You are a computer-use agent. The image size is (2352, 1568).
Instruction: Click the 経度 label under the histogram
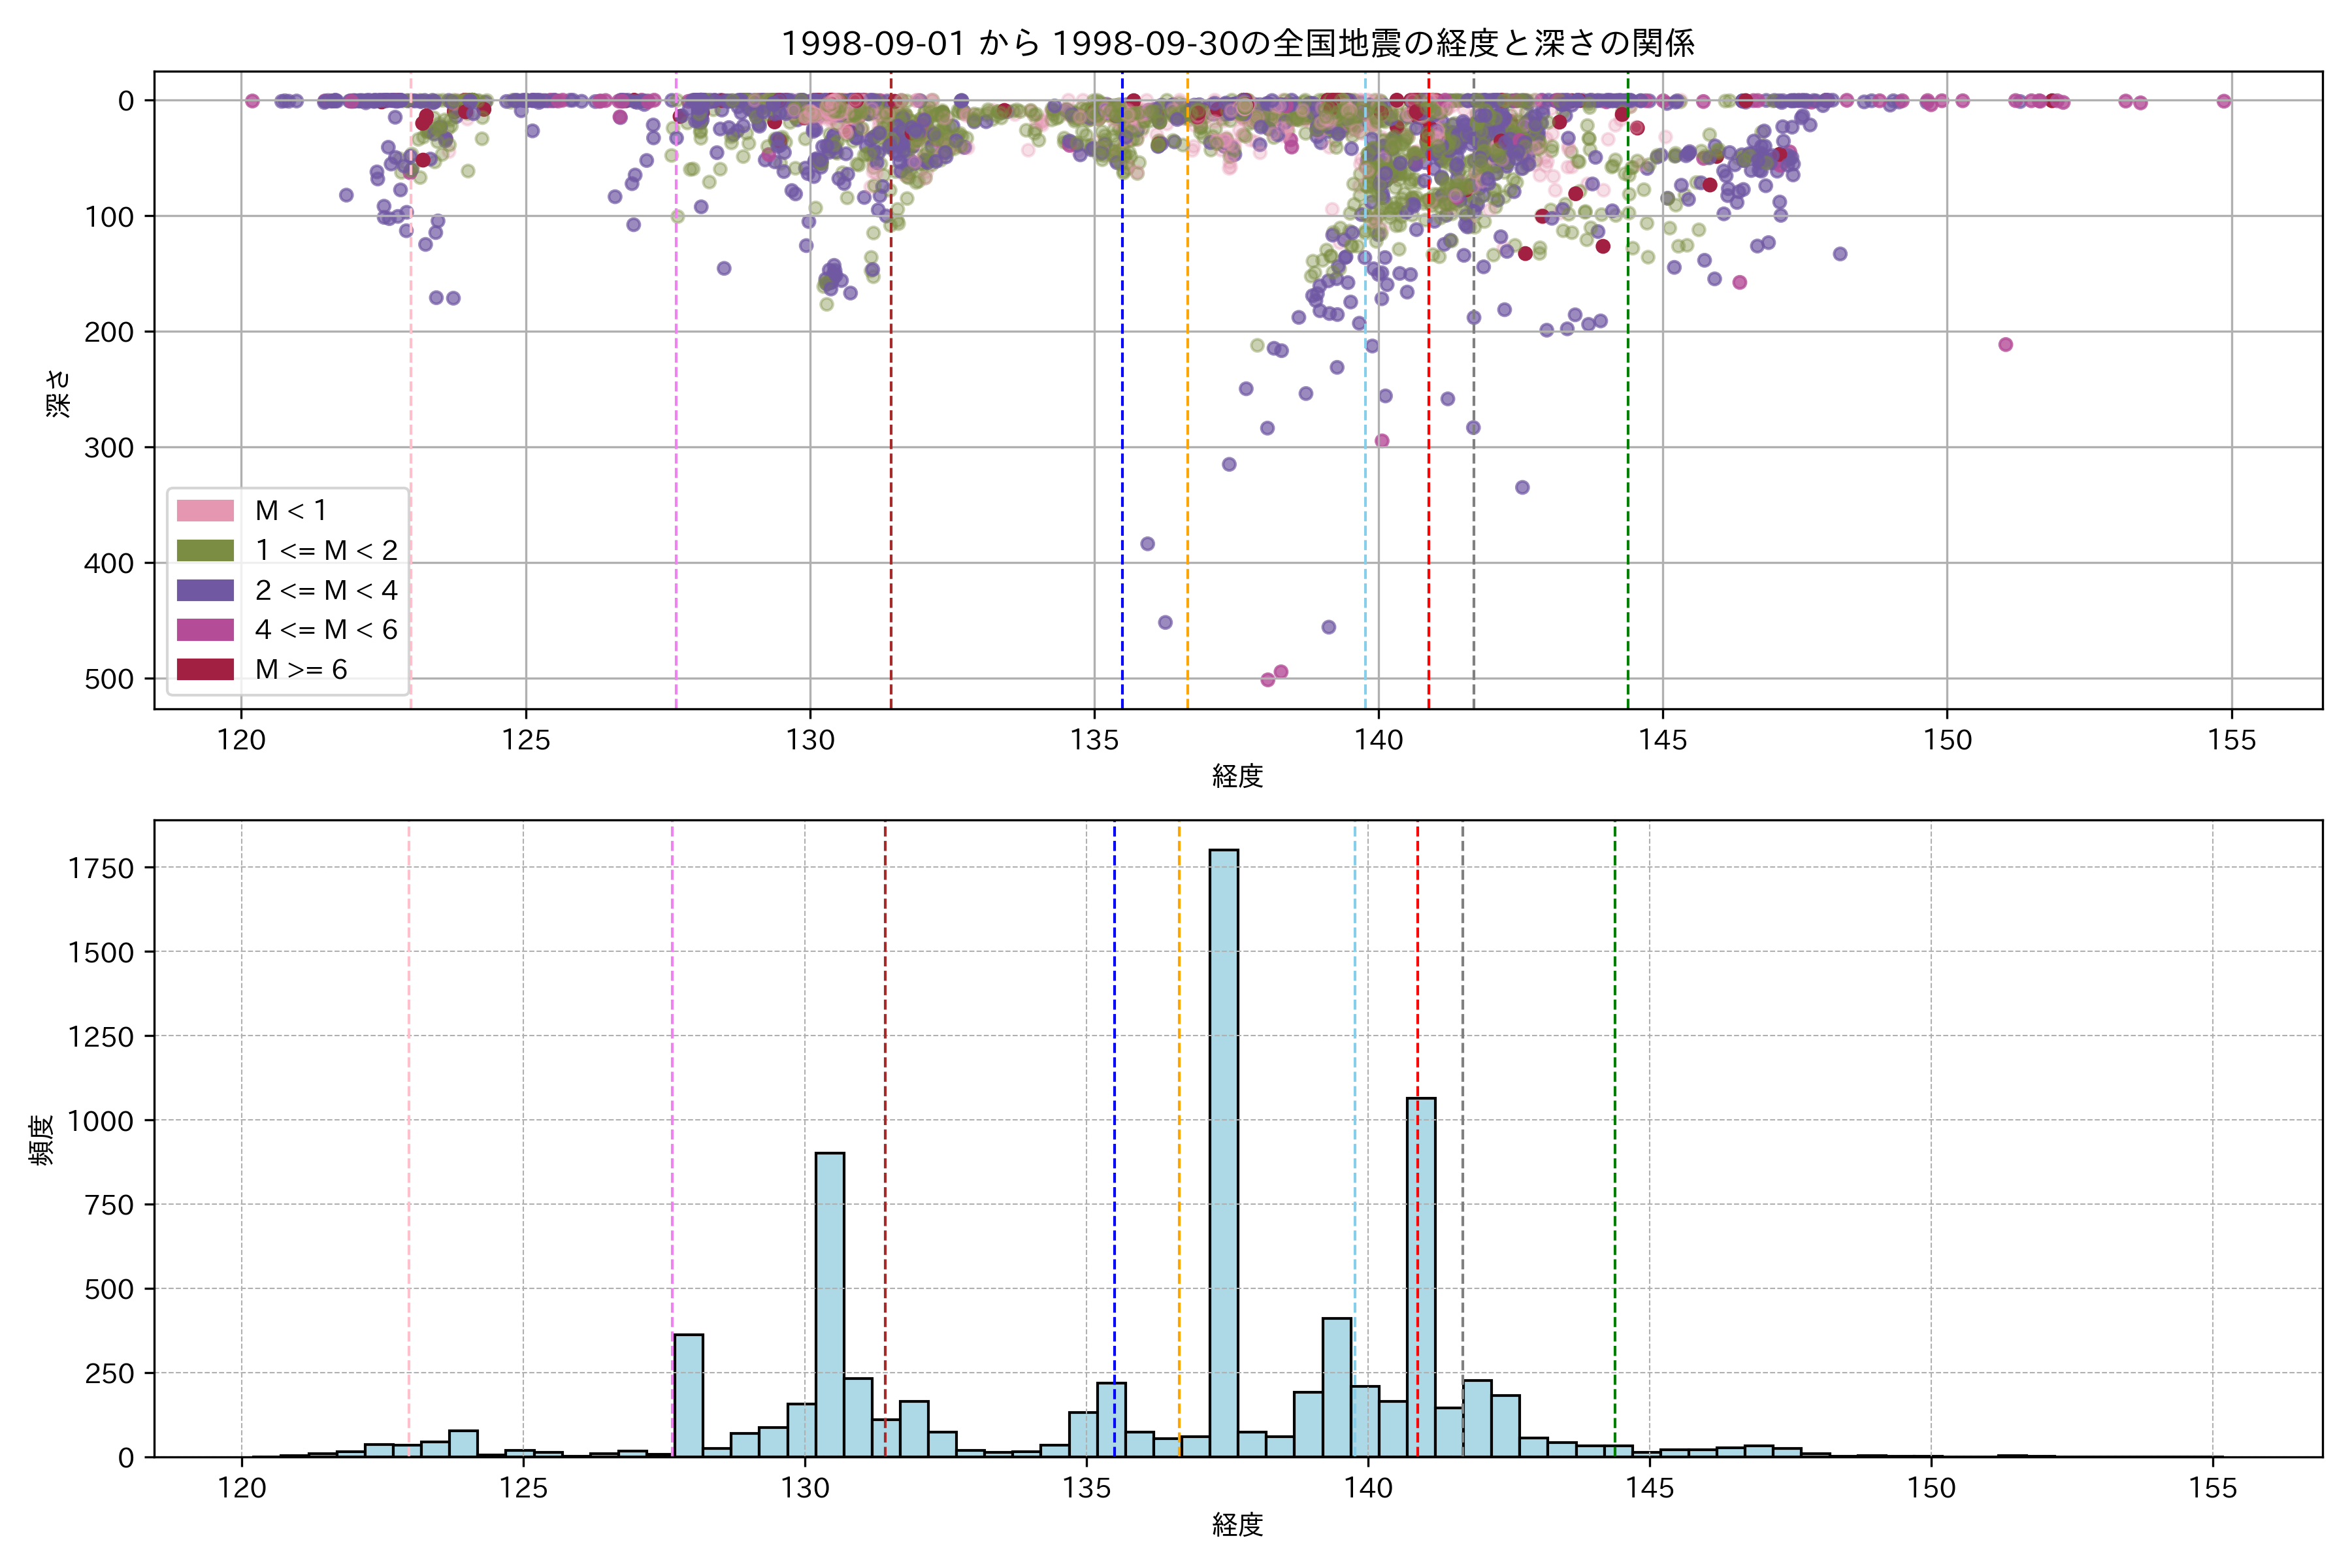click(x=1237, y=1525)
